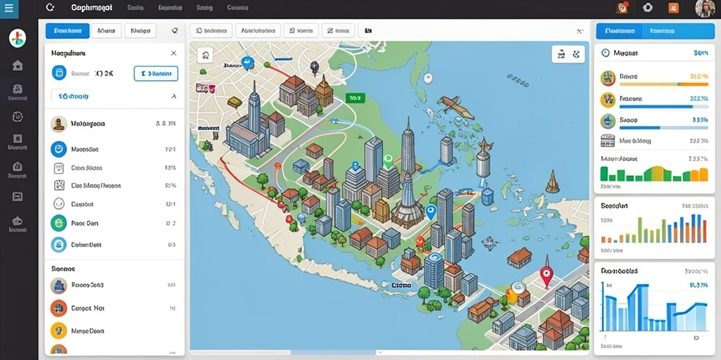
Task: Select the list row with orange-red circle icon
Action: point(114,308)
